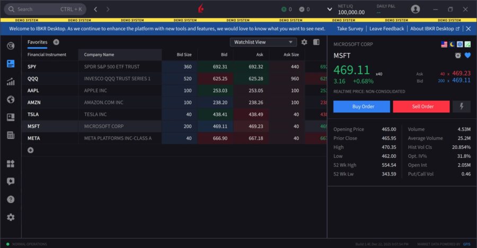Click QQQ ask price 625.28
Image resolution: width=477 pixels, height=248 pixels.
256,78
